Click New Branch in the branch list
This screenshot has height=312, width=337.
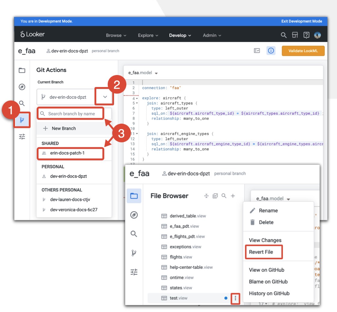[74, 128]
